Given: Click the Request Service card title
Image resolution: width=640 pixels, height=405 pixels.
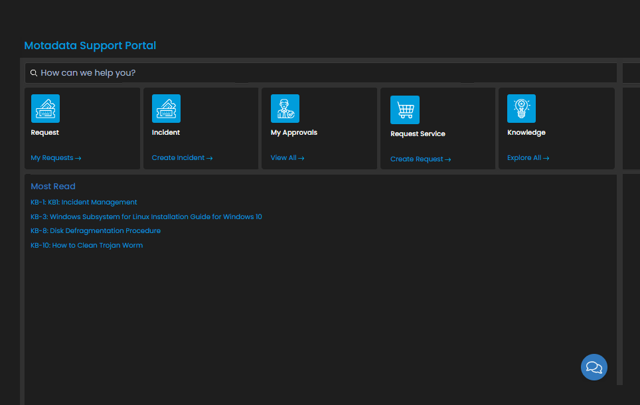Looking at the screenshot, I should [418, 134].
